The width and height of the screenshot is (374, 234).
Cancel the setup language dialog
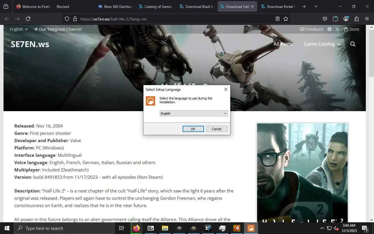click(x=217, y=129)
